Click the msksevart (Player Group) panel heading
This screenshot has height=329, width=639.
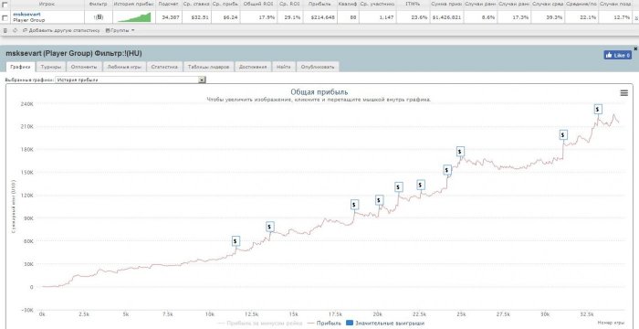pos(74,54)
